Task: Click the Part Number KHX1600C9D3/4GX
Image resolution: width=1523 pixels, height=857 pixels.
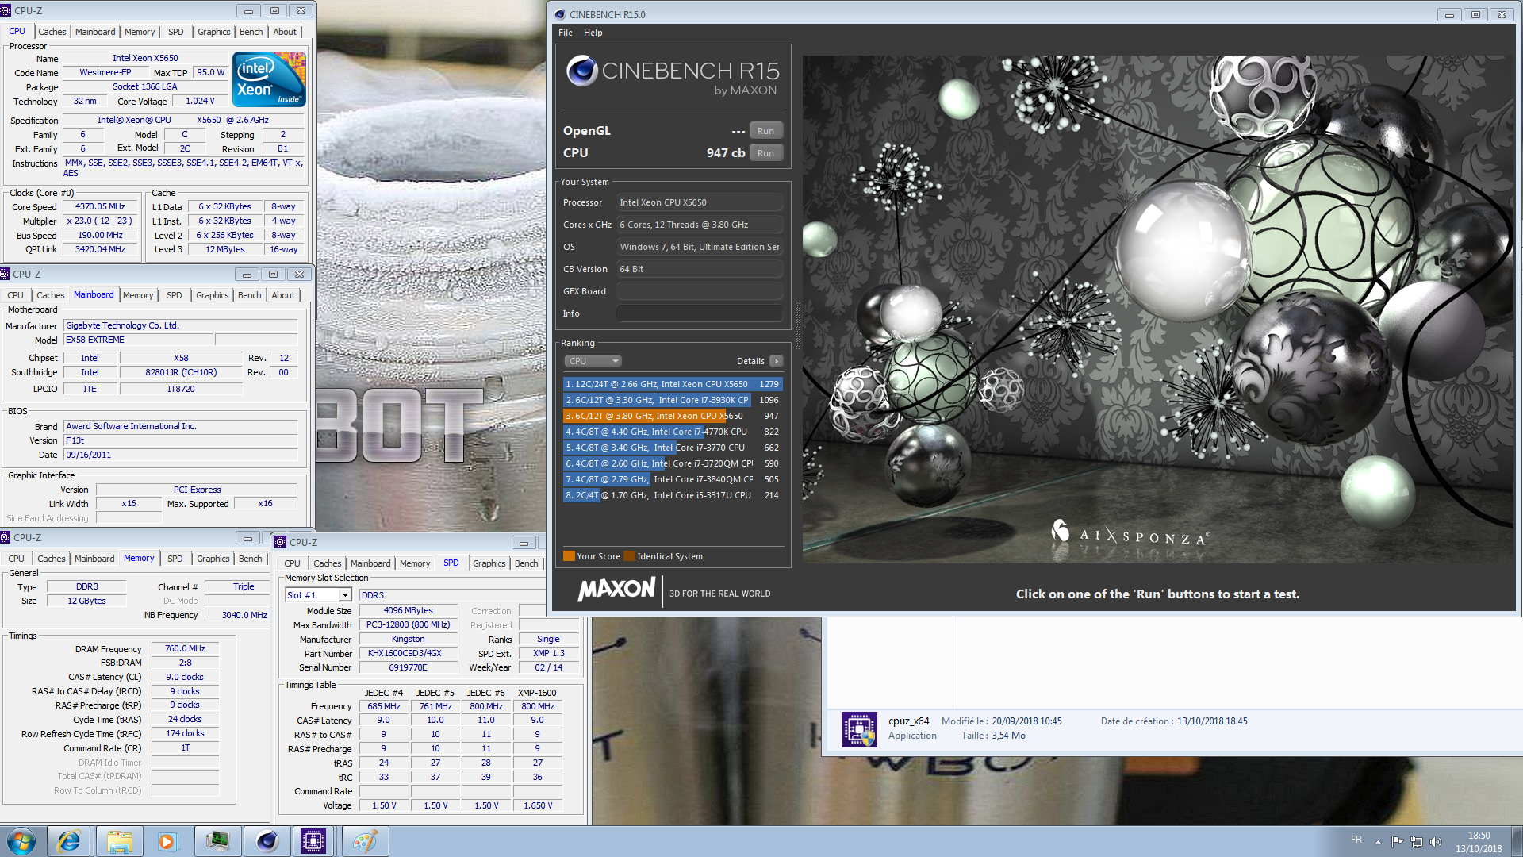Action: click(409, 653)
